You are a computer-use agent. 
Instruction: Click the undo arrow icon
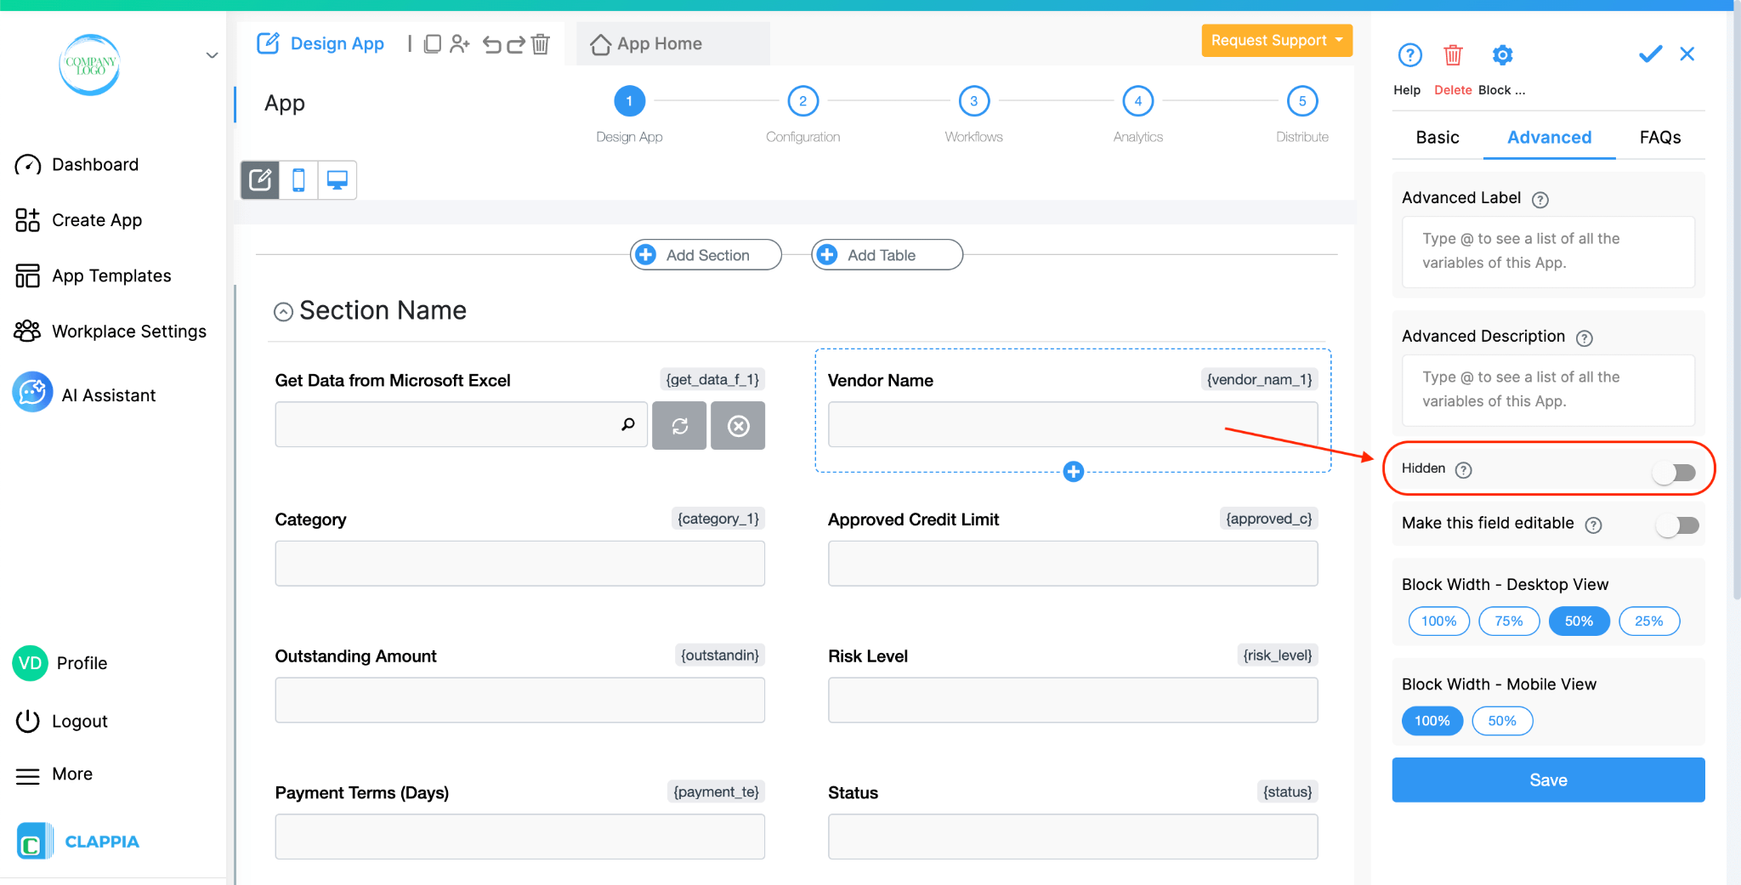click(x=492, y=44)
